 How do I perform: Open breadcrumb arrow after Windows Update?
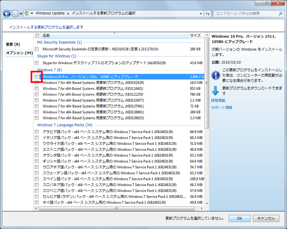(x=68, y=13)
